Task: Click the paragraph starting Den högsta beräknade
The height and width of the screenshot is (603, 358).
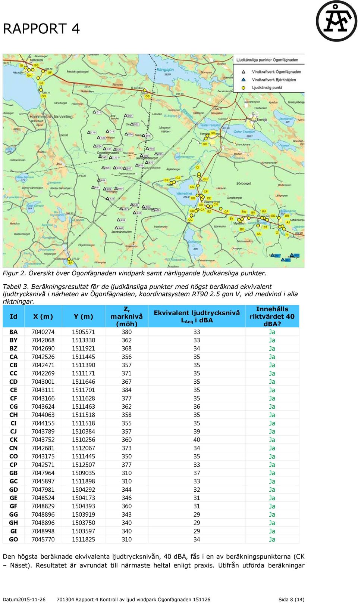Action: 154,561
